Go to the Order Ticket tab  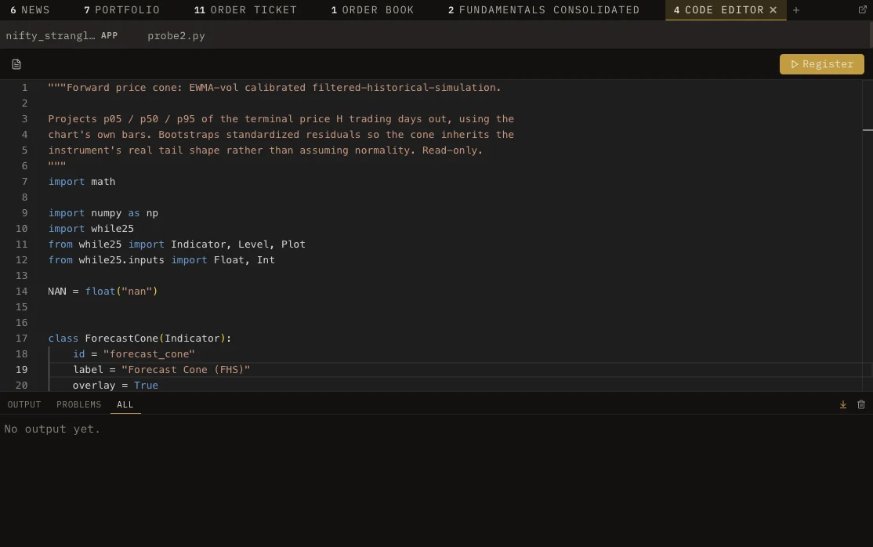(245, 10)
